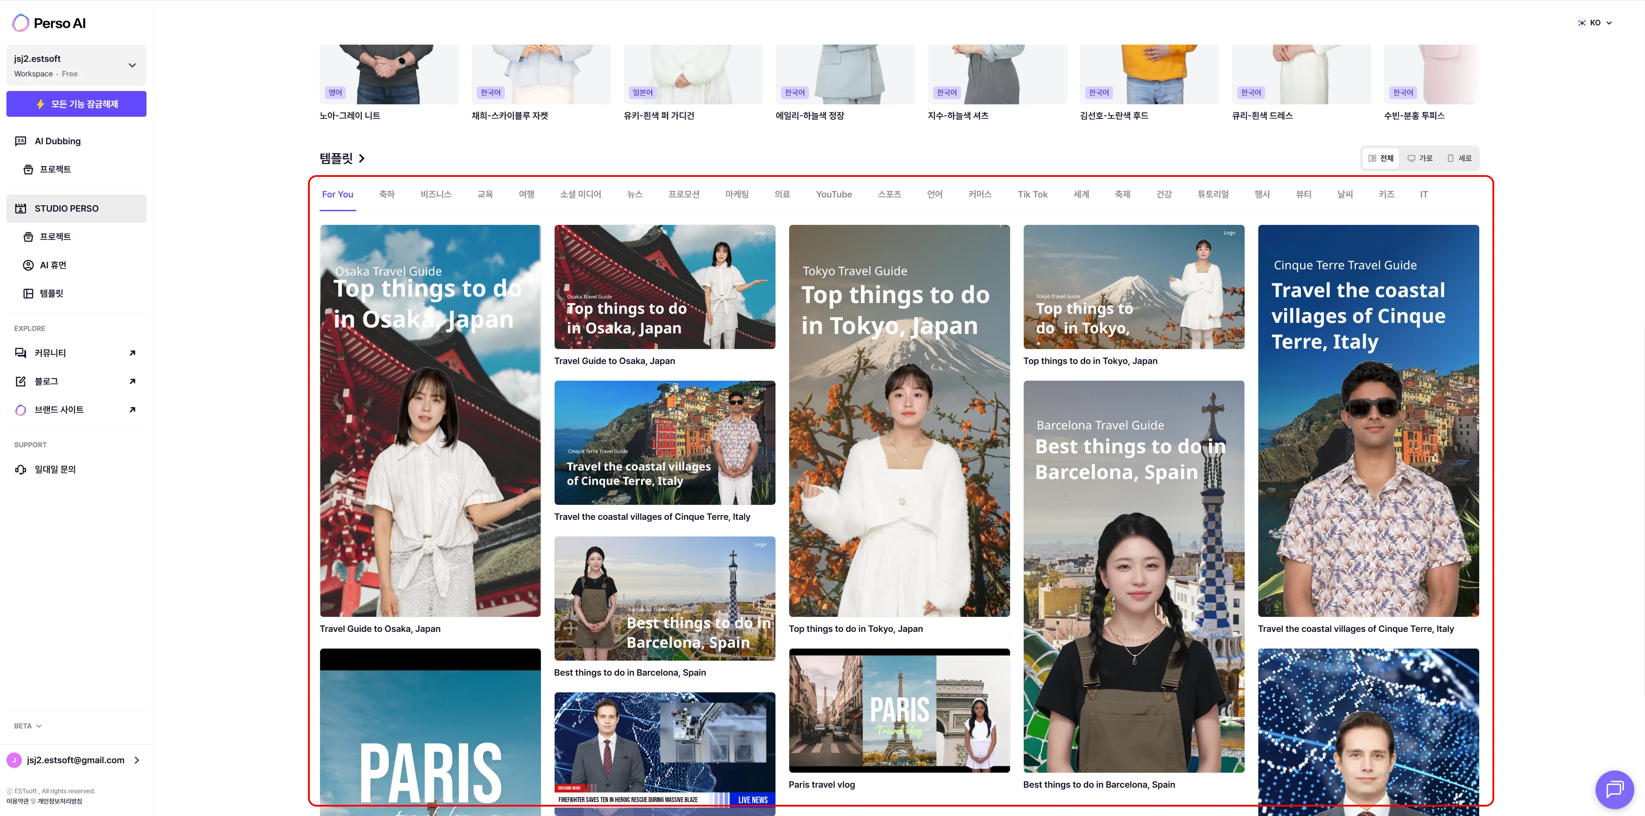This screenshot has height=816, width=1645.
Task: Open the chat support bubble
Action: tap(1614, 789)
